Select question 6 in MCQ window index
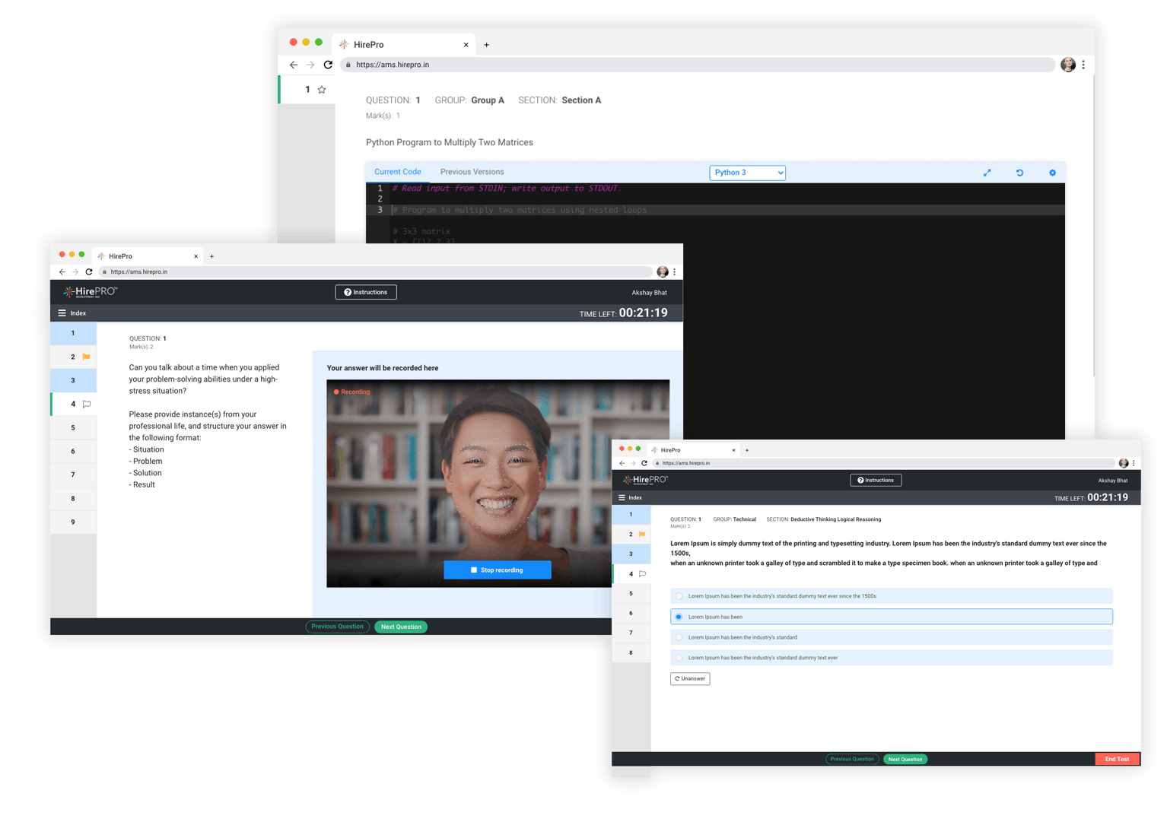 pos(631,613)
